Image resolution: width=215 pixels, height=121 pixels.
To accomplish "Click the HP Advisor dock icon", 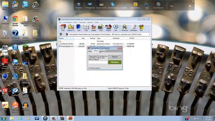I will point(79,5).
